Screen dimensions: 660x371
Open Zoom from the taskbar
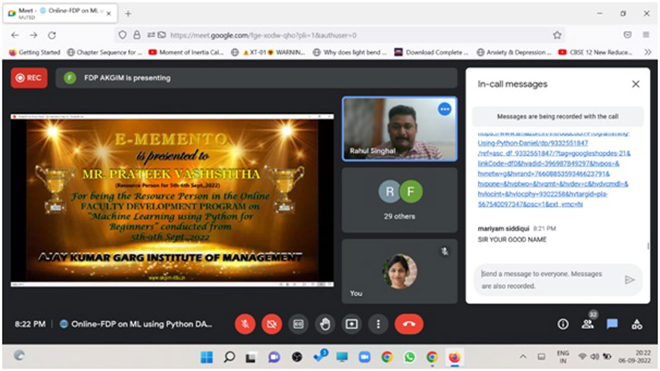point(364,357)
